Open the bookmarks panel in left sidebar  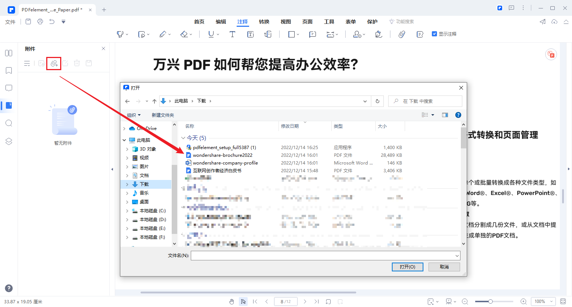coord(8,70)
